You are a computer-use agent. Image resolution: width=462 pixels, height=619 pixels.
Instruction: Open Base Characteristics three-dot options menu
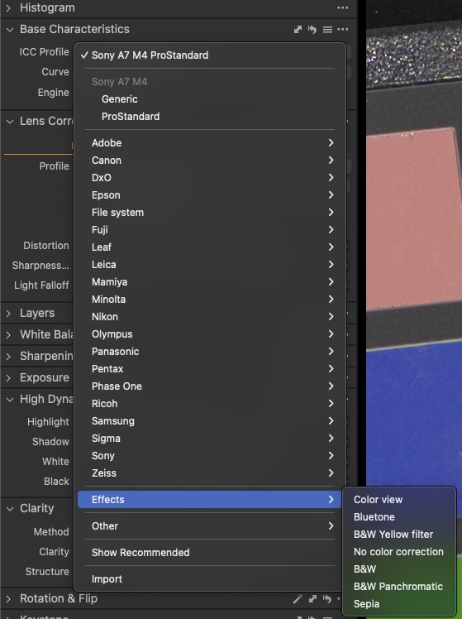pyautogui.click(x=342, y=30)
